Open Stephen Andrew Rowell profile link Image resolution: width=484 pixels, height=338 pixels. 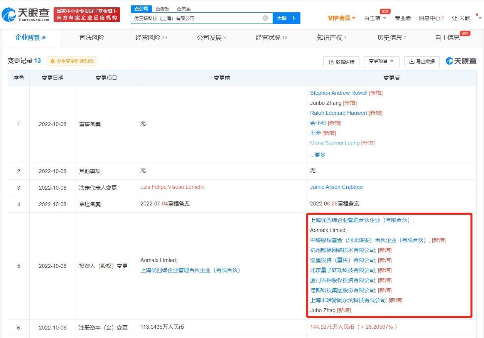339,93
